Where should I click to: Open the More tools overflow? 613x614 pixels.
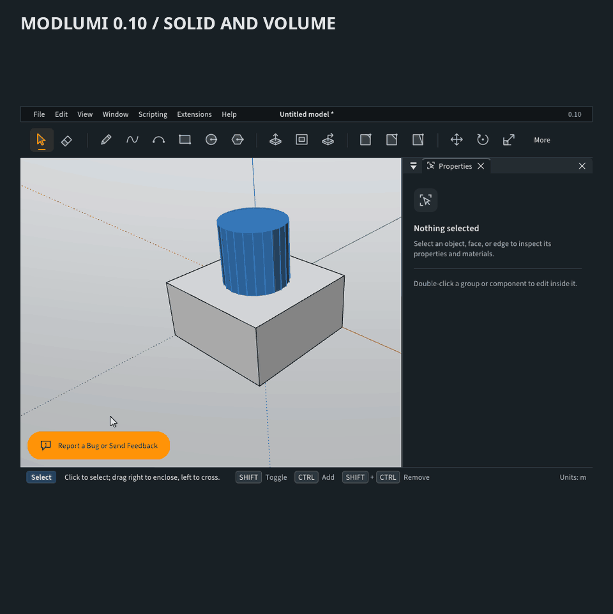click(x=542, y=140)
